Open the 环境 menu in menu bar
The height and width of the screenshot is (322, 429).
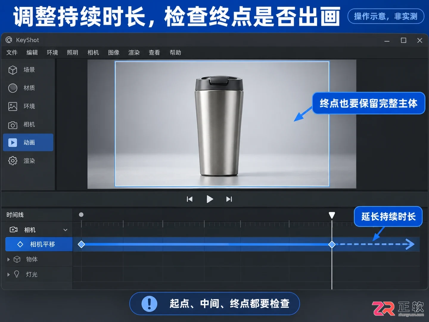pyautogui.click(x=52, y=52)
